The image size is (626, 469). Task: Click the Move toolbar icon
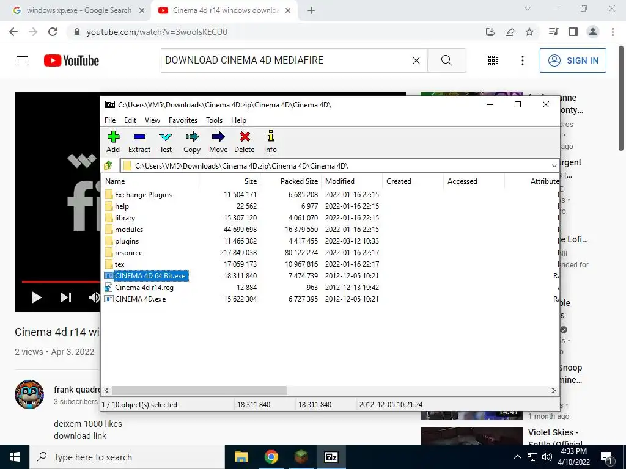(218, 142)
